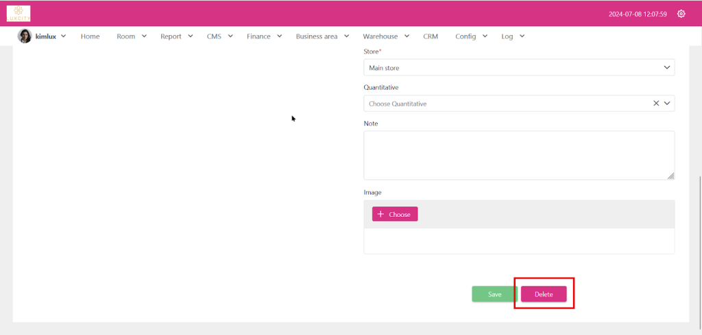Open the Finance menu

pyautogui.click(x=264, y=36)
